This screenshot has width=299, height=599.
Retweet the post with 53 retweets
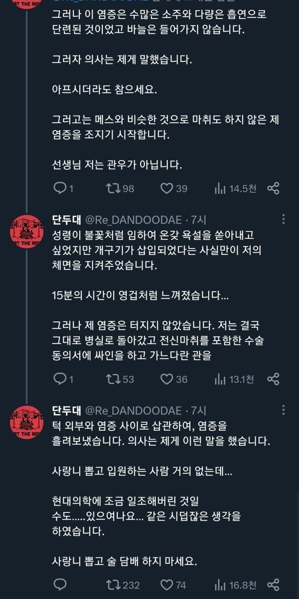(113, 379)
